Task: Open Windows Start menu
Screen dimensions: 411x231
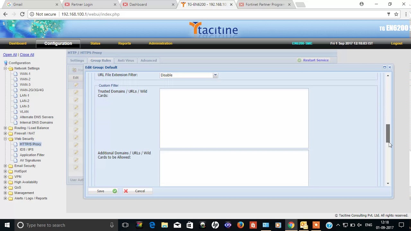Action: pos(7,225)
